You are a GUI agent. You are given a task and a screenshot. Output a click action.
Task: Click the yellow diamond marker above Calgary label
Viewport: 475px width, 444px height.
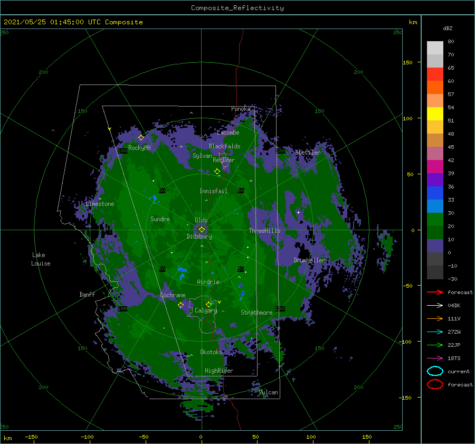208,304
